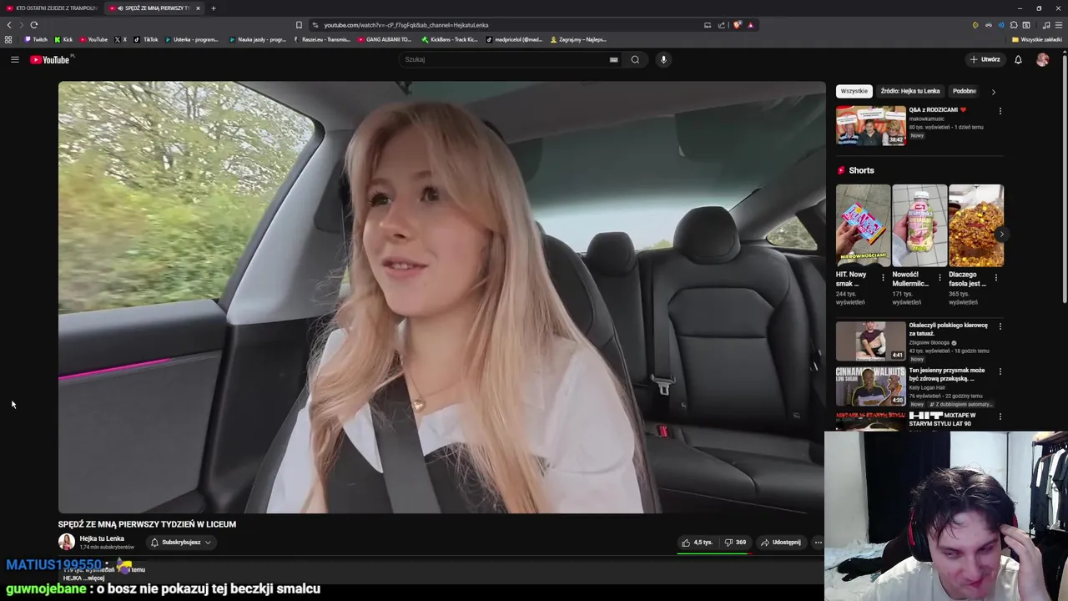Show more filter chips with right arrow
1068x601 pixels.
point(993,92)
